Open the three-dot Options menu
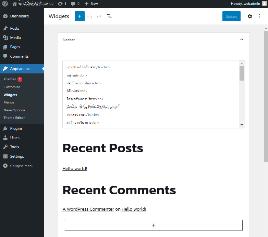 259,16
